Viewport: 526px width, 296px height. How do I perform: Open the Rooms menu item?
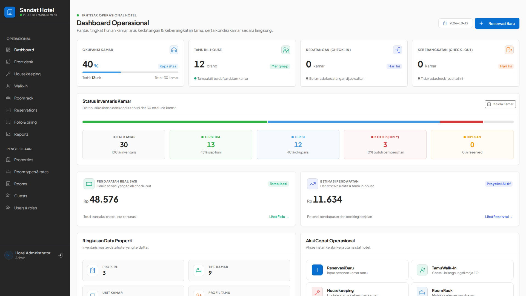[x=35, y=184]
